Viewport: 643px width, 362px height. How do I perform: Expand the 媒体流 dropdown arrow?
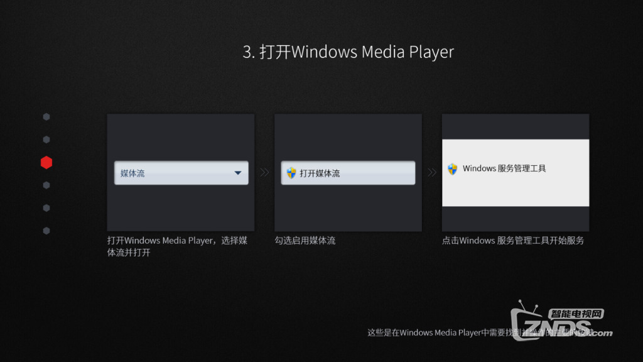click(x=238, y=173)
